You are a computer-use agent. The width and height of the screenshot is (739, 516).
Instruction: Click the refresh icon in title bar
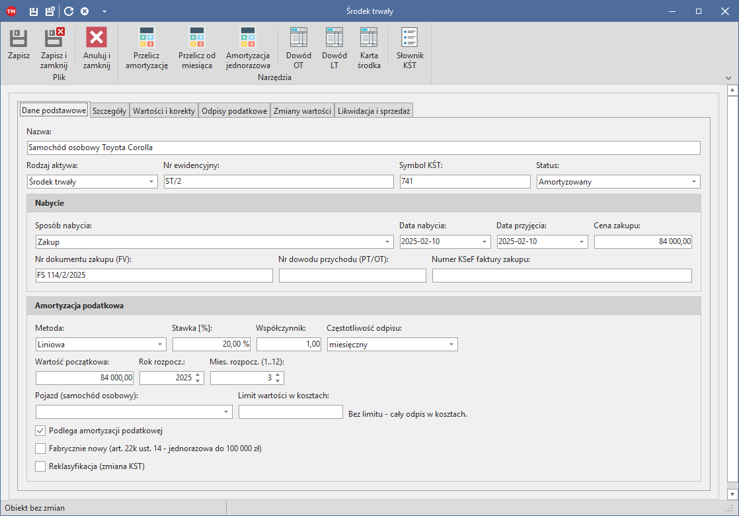[x=69, y=11]
